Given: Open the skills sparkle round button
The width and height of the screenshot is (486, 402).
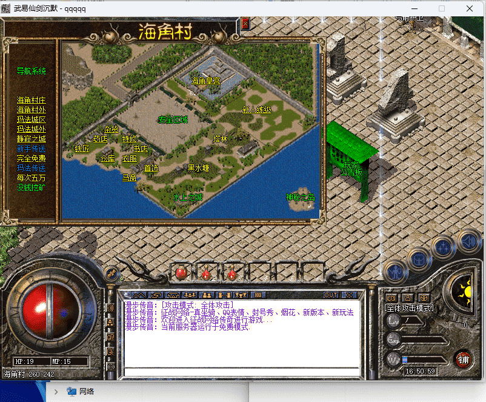Looking at the screenshot, I should coord(443,247).
